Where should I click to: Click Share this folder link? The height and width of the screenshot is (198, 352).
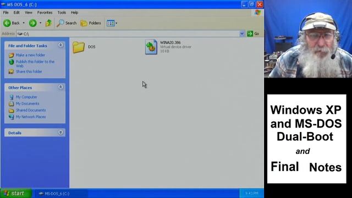click(x=29, y=71)
